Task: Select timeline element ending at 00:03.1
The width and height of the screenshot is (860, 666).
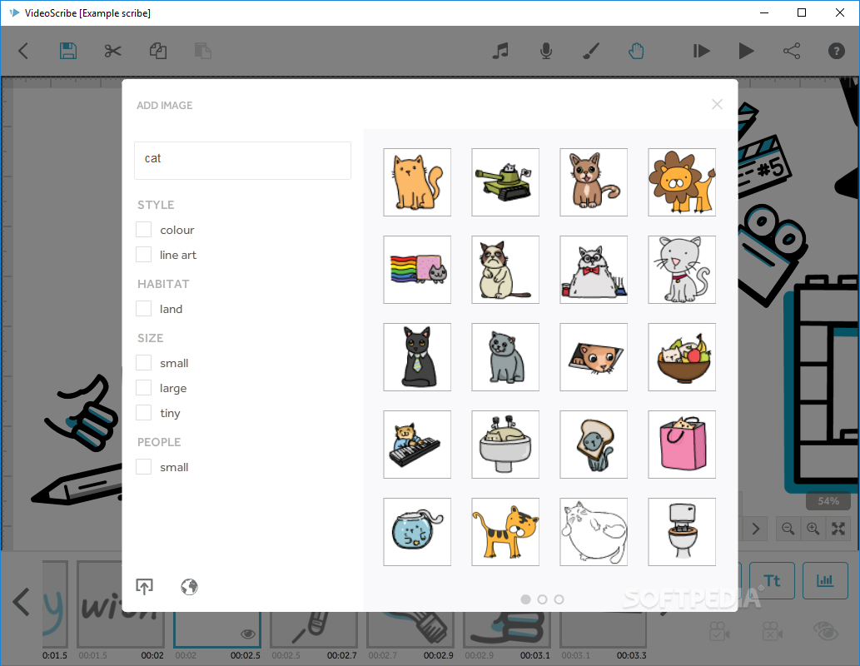Action: (x=507, y=630)
